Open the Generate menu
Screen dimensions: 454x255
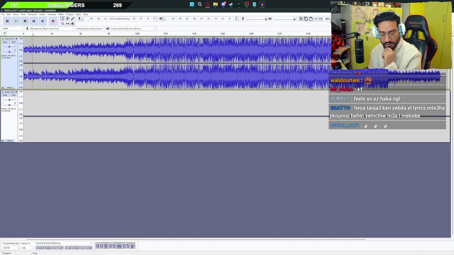[x=51, y=15]
